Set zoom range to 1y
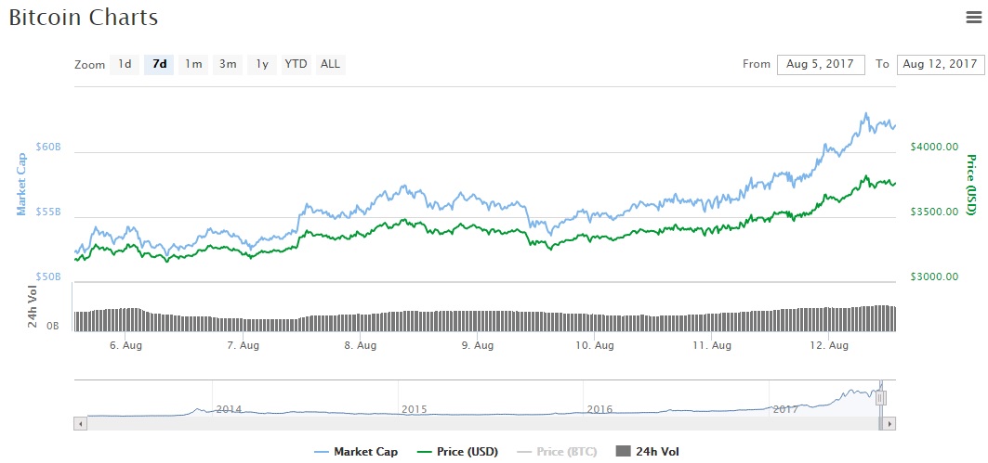The width and height of the screenshot is (988, 463). point(262,64)
